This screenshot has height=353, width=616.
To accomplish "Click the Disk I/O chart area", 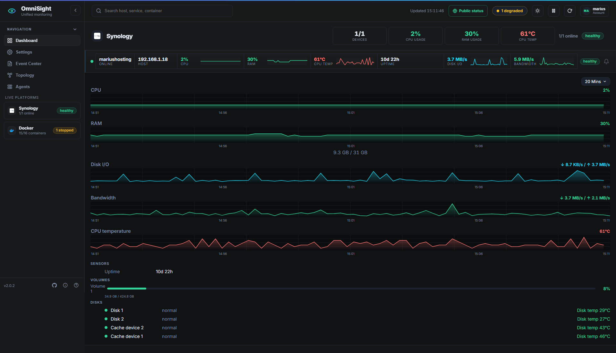I will 350,176.
